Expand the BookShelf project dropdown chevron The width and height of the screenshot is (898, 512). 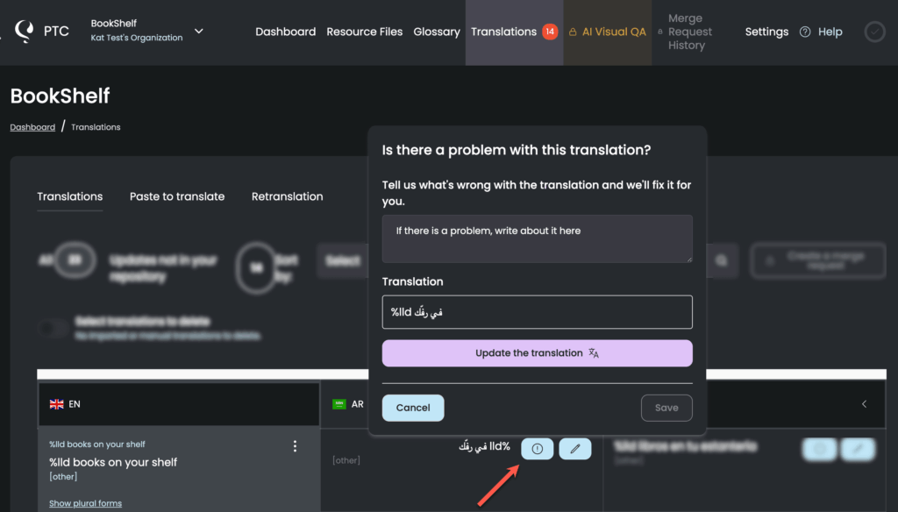(199, 31)
